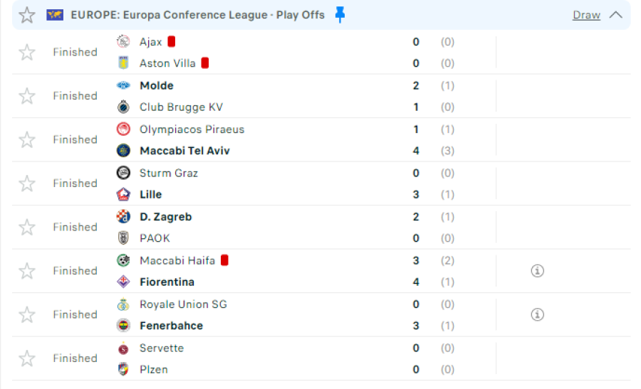Click the PAOK team name
The image size is (641, 389).
pyautogui.click(x=155, y=238)
